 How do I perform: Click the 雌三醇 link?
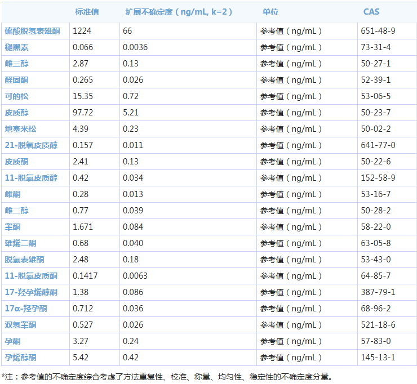(x=16, y=64)
